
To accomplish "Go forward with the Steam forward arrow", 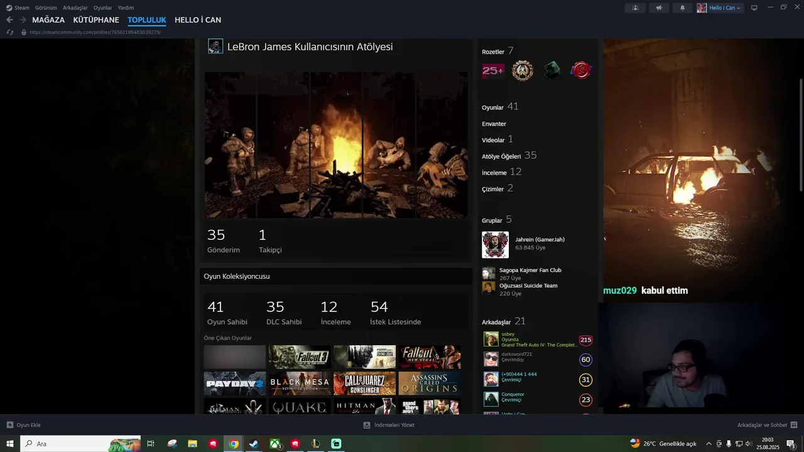I will (23, 20).
